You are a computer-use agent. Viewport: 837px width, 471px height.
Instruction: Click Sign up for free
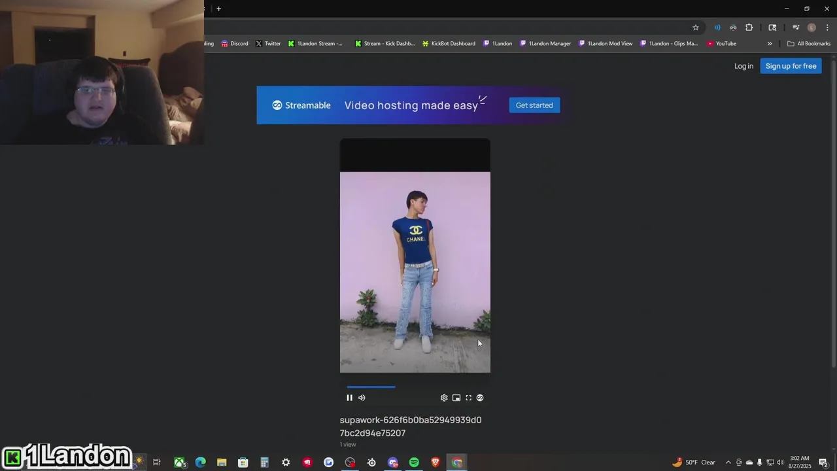[x=791, y=66]
